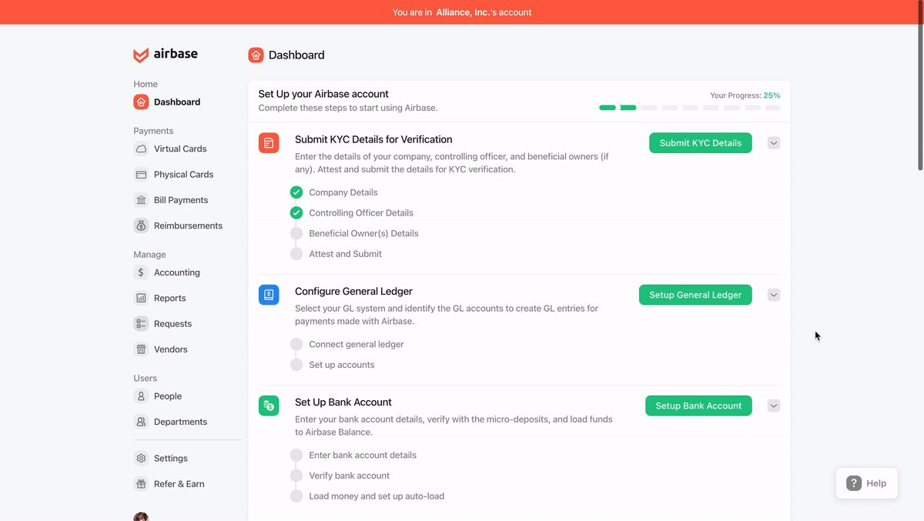
Task: Click the Set up accounts step circle
Action: pos(296,365)
